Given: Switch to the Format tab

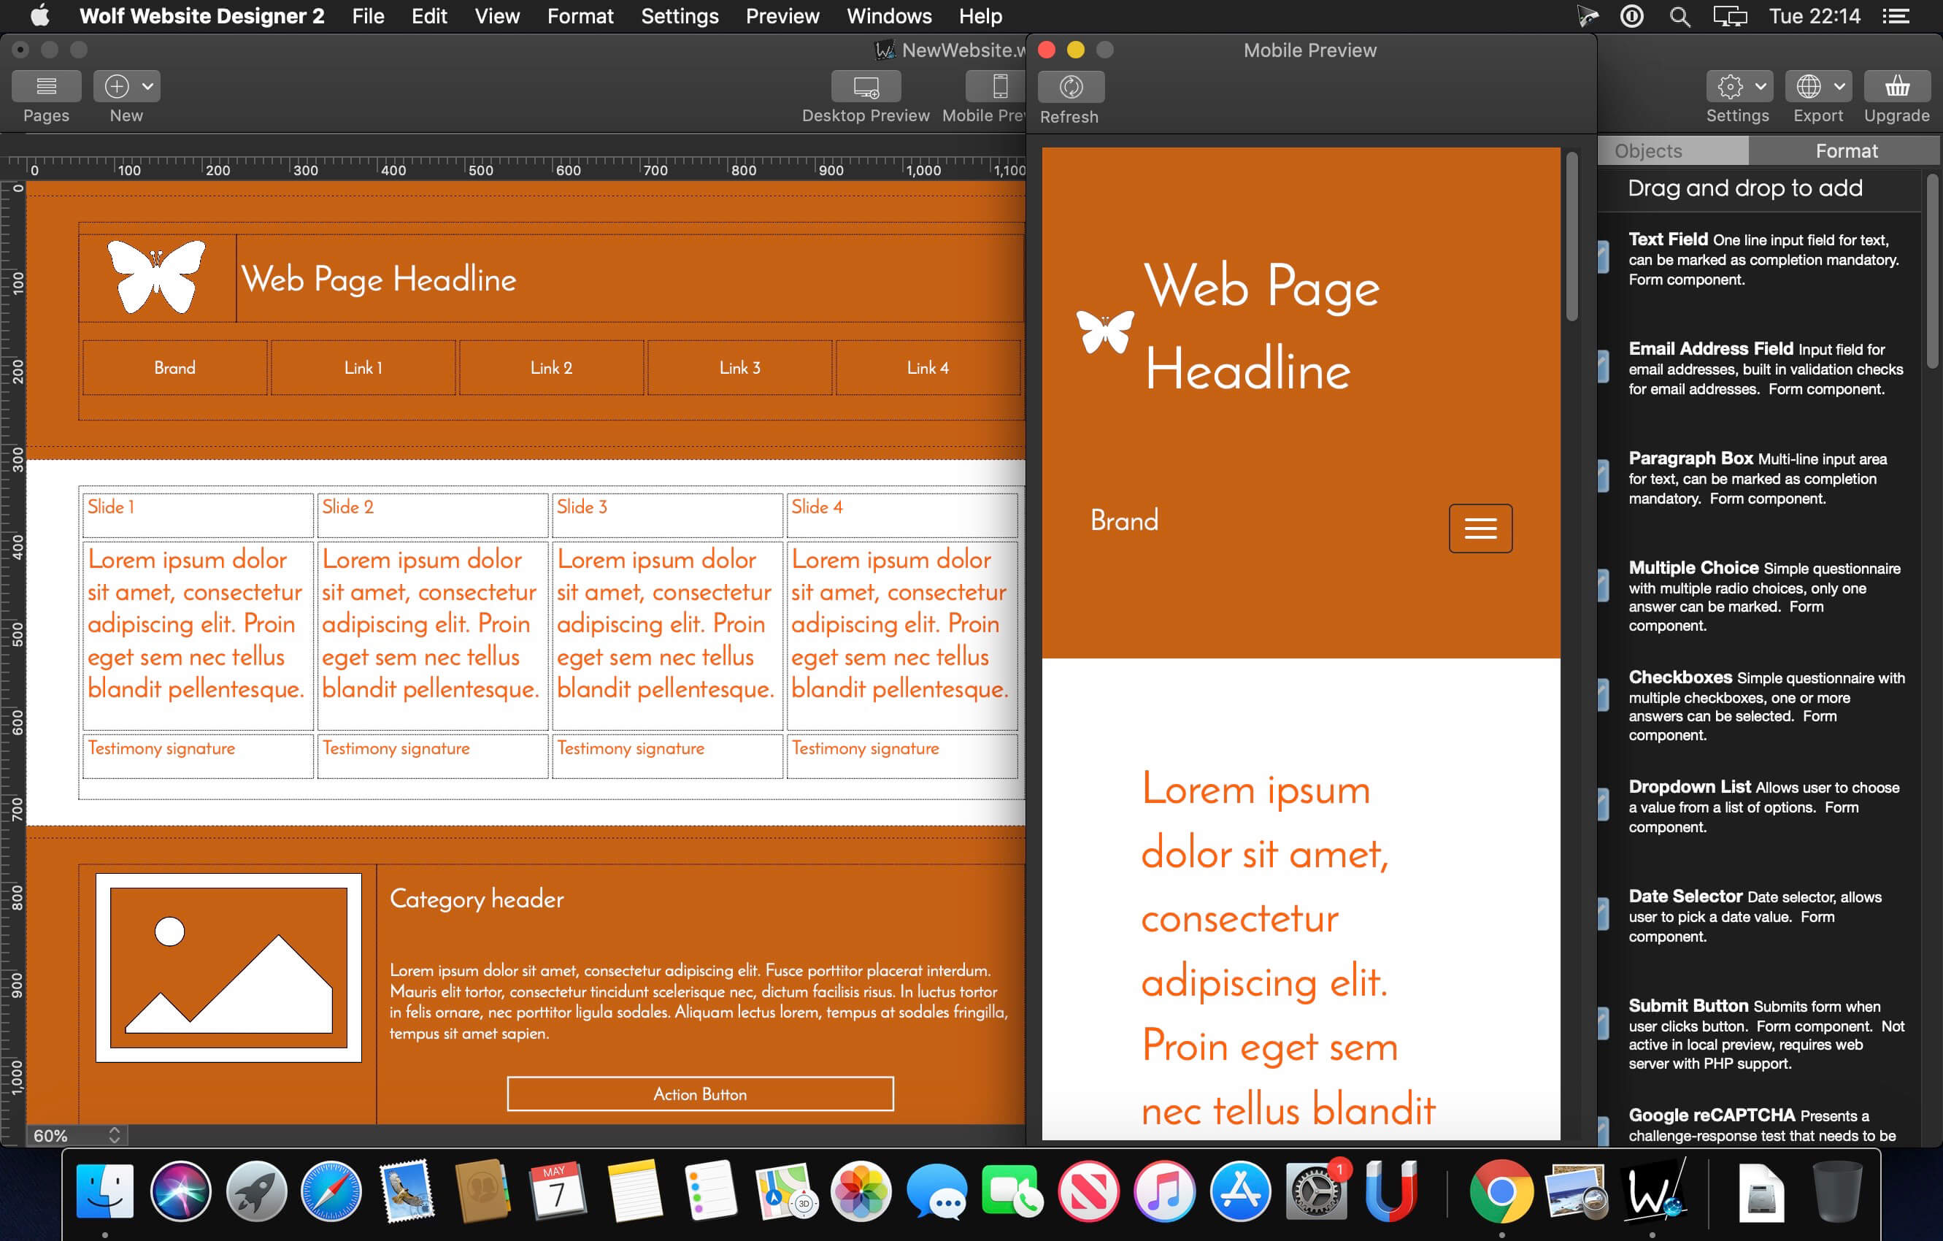Looking at the screenshot, I should click(1845, 151).
